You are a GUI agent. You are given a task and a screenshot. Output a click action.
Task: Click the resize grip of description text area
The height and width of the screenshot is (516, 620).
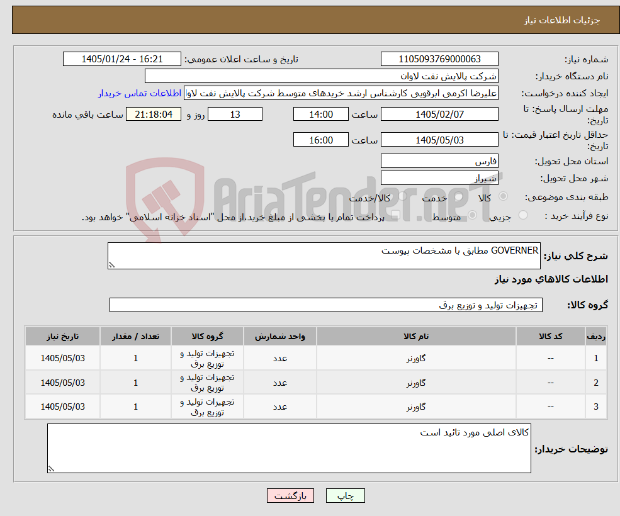[111, 266]
